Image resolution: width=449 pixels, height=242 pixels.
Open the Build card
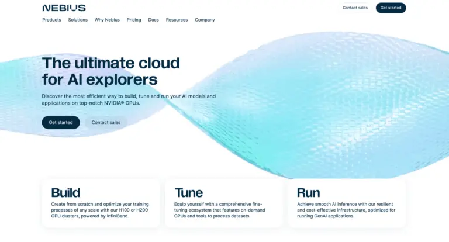tap(101, 203)
